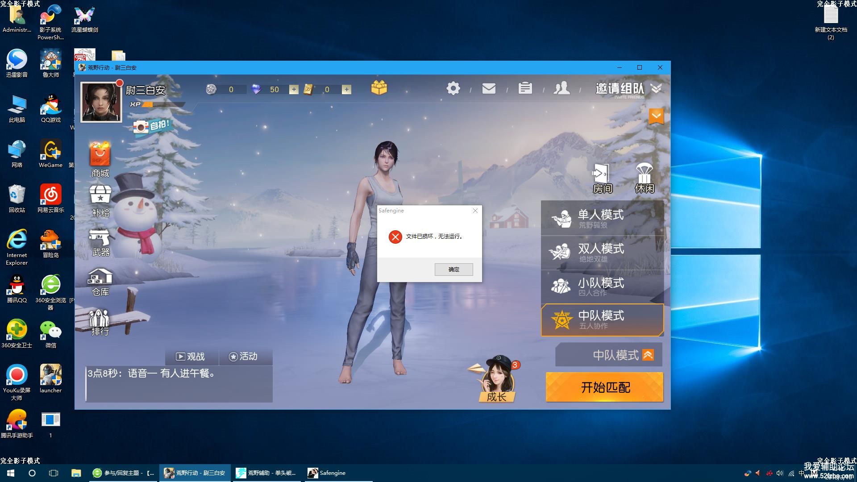
Task: Open the 补给 supply crate icon
Action: (100, 201)
